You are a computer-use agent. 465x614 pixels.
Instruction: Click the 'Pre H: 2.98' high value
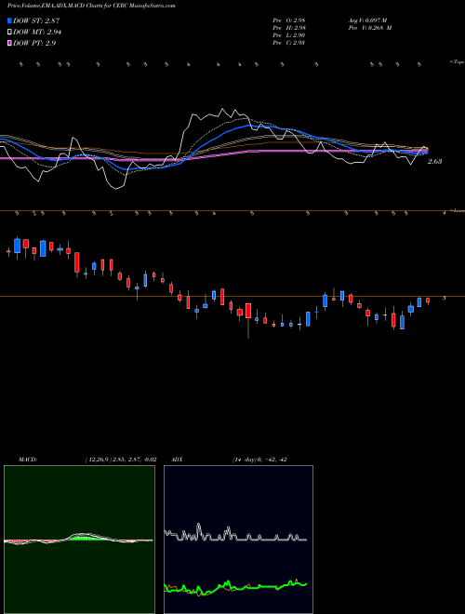pyautogui.click(x=289, y=28)
